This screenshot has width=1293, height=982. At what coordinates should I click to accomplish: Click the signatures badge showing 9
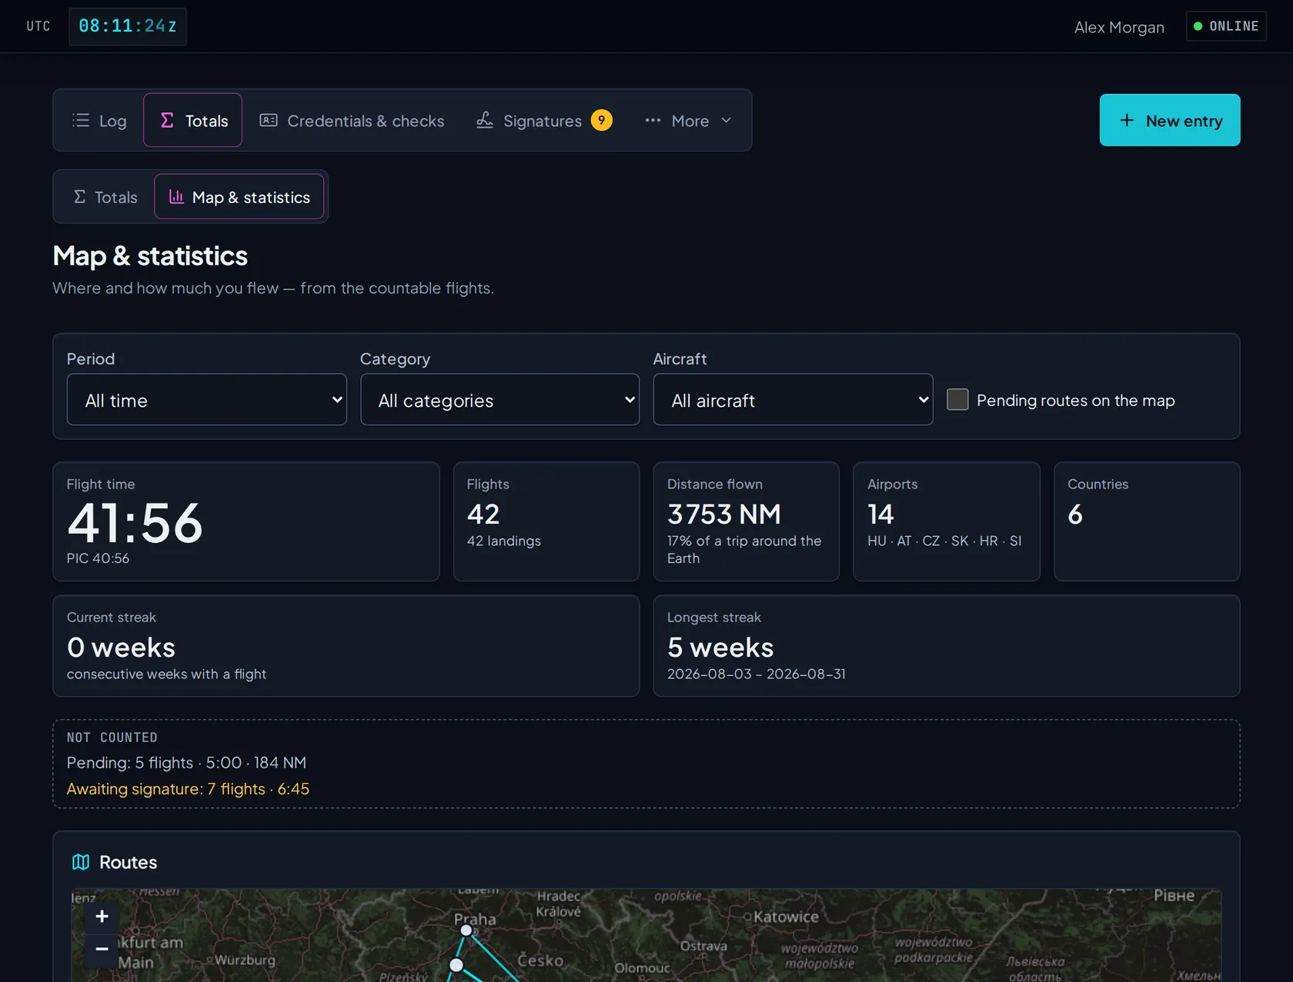tap(602, 120)
